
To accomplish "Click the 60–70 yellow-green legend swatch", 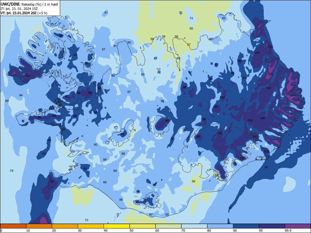I will coord(168,226).
